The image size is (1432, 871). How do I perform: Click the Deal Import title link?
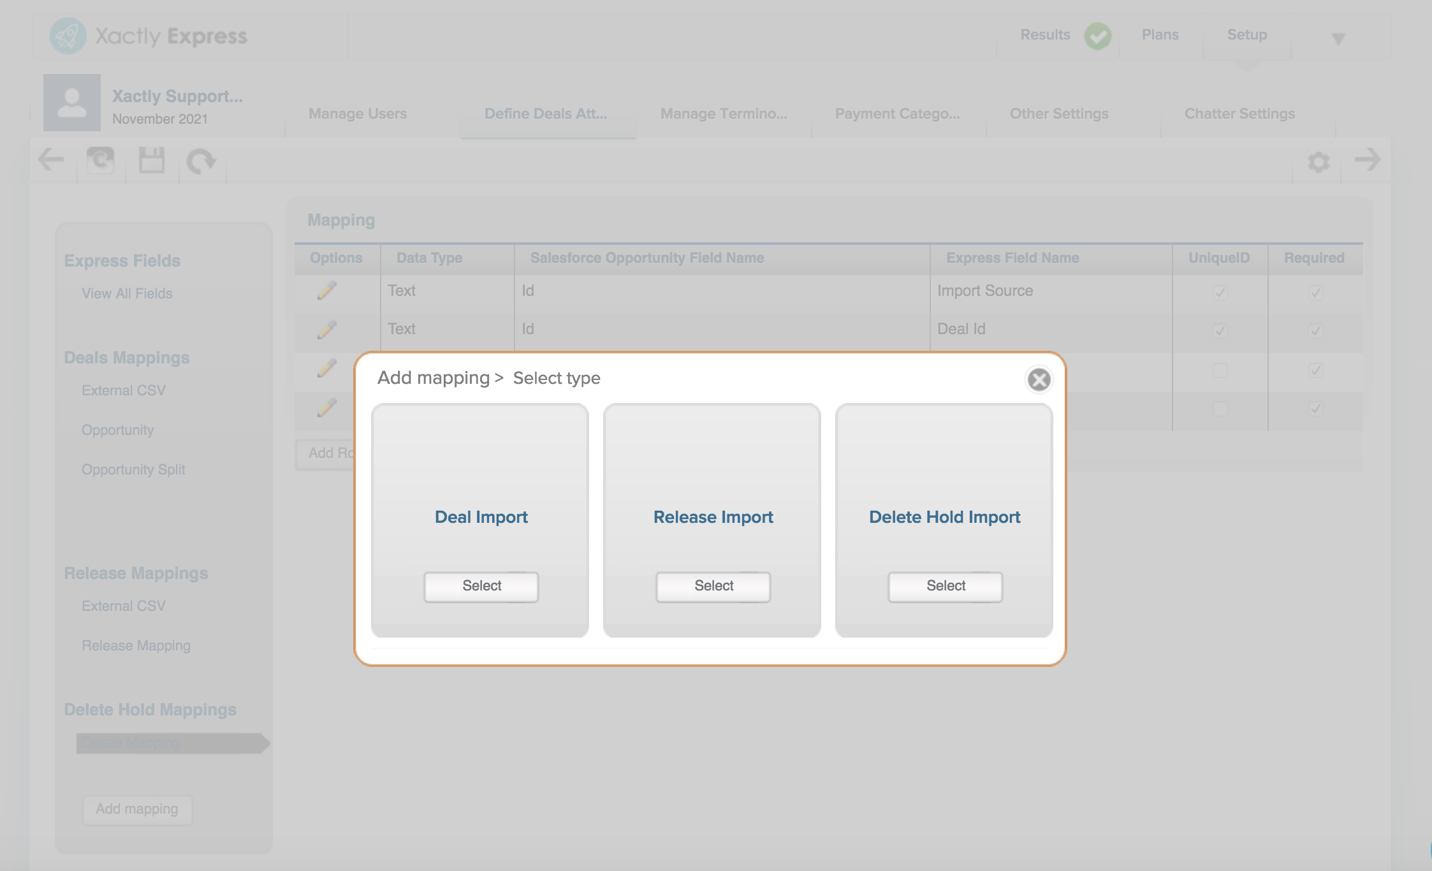click(481, 517)
